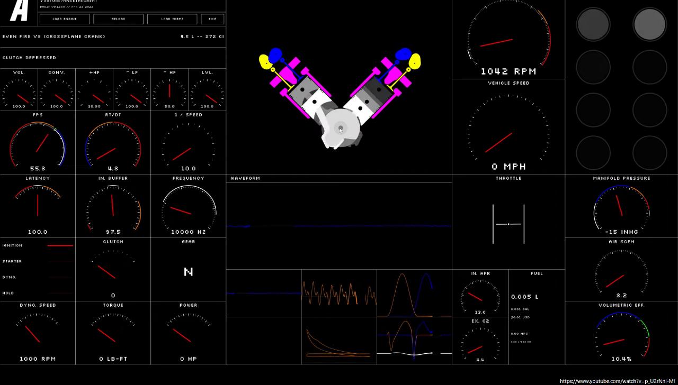Screen dimensions: 678x385
Task: Click the Power gauge
Action: (188, 333)
